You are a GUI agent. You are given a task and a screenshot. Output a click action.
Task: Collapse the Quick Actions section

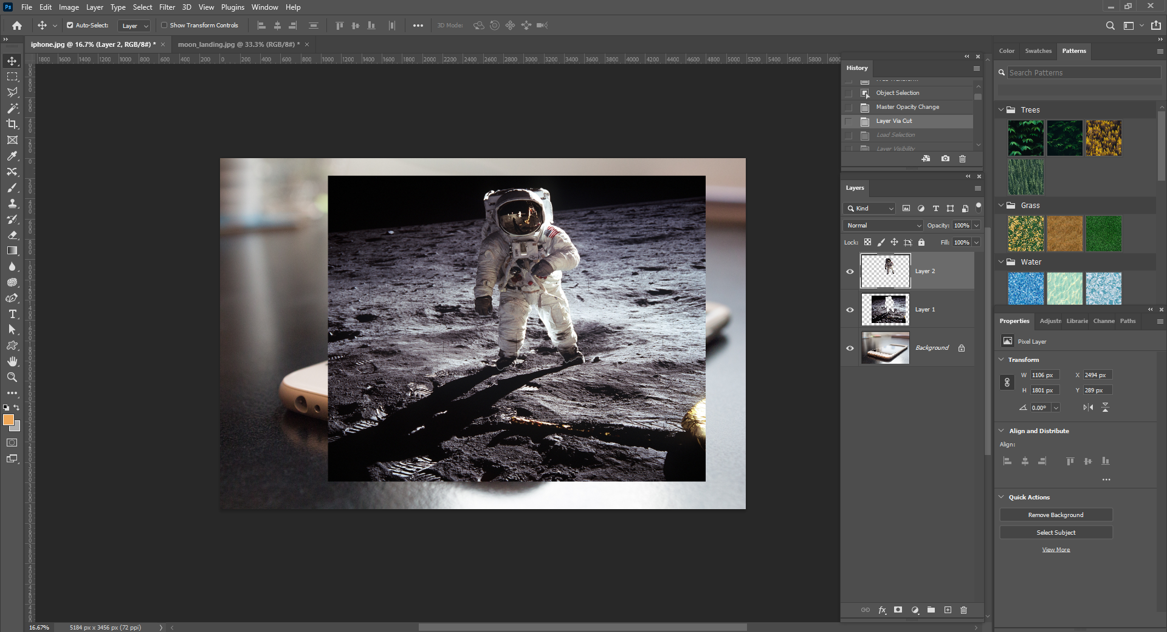click(x=1001, y=497)
